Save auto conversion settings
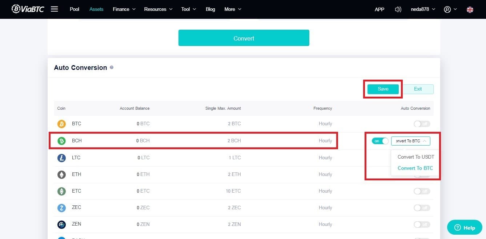This screenshot has width=486, height=239. (x=383, y=89)
